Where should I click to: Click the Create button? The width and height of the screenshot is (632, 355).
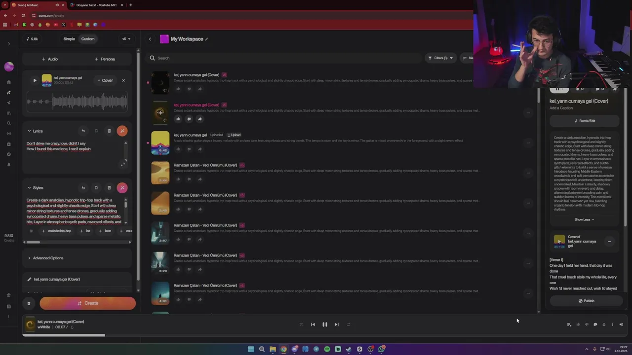tap(87, 303)
